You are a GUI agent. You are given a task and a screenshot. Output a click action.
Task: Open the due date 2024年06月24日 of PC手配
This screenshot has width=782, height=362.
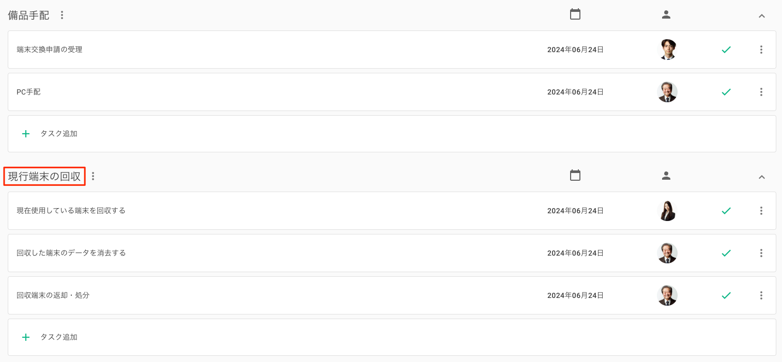[575, 92]
